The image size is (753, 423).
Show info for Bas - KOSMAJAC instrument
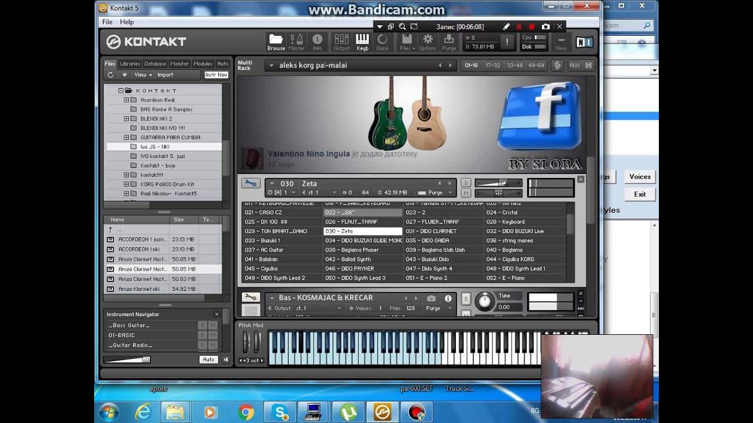coord(448,298)
